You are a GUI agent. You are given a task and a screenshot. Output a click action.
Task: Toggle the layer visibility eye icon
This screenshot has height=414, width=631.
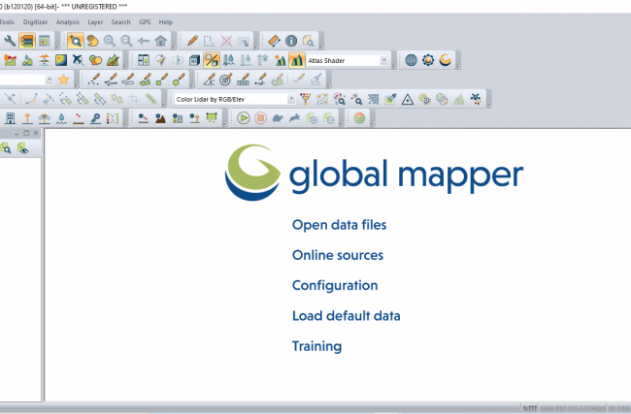[x=23, y=148]
